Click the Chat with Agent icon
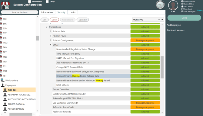 click(182, 11)
